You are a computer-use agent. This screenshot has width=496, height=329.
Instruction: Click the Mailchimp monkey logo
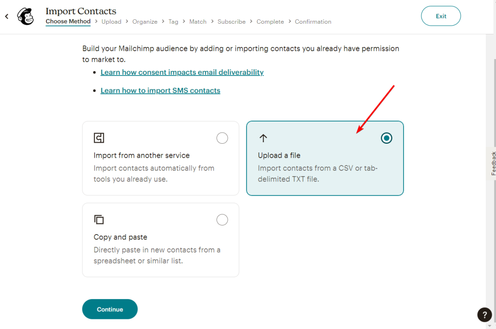click(x=26, y=16)
